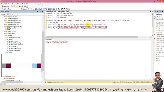Click the Open File folder icon

click(x=17, y=6)
